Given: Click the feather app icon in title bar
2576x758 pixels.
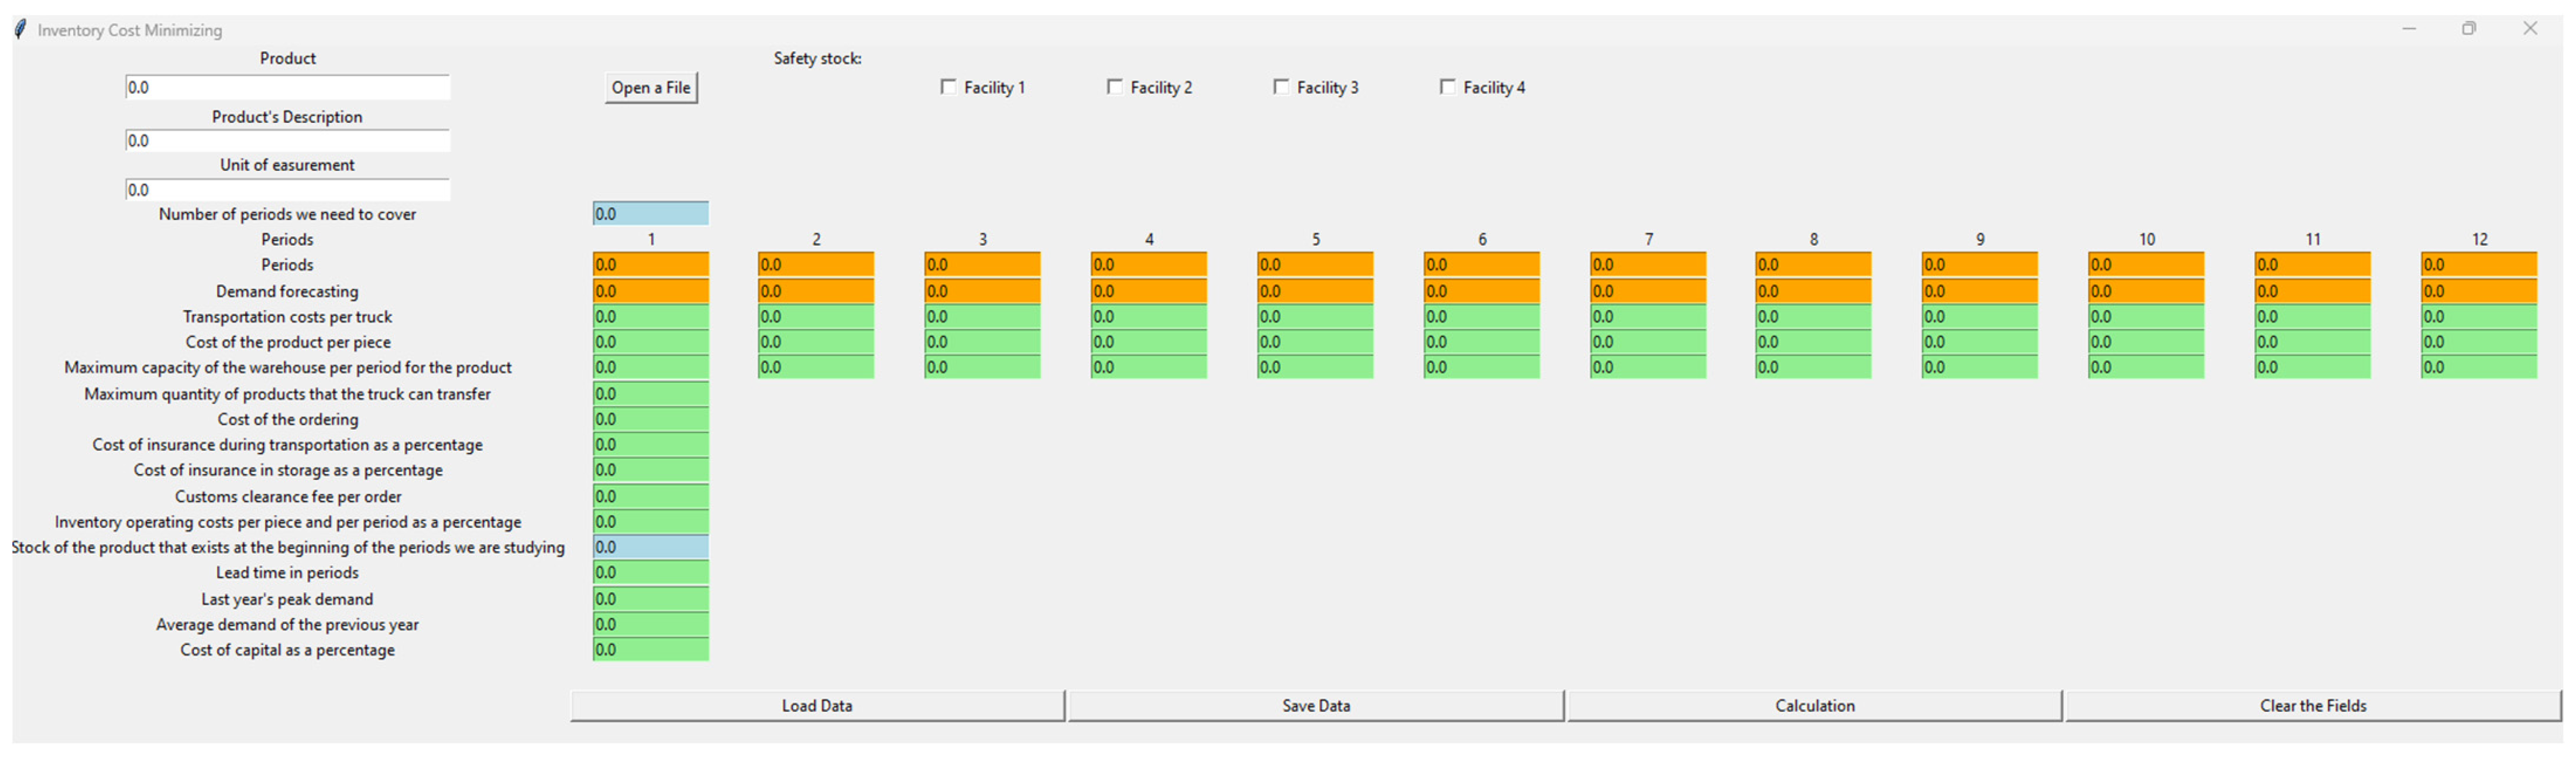Looking at the screenshot, I should (x=20, y=29).
